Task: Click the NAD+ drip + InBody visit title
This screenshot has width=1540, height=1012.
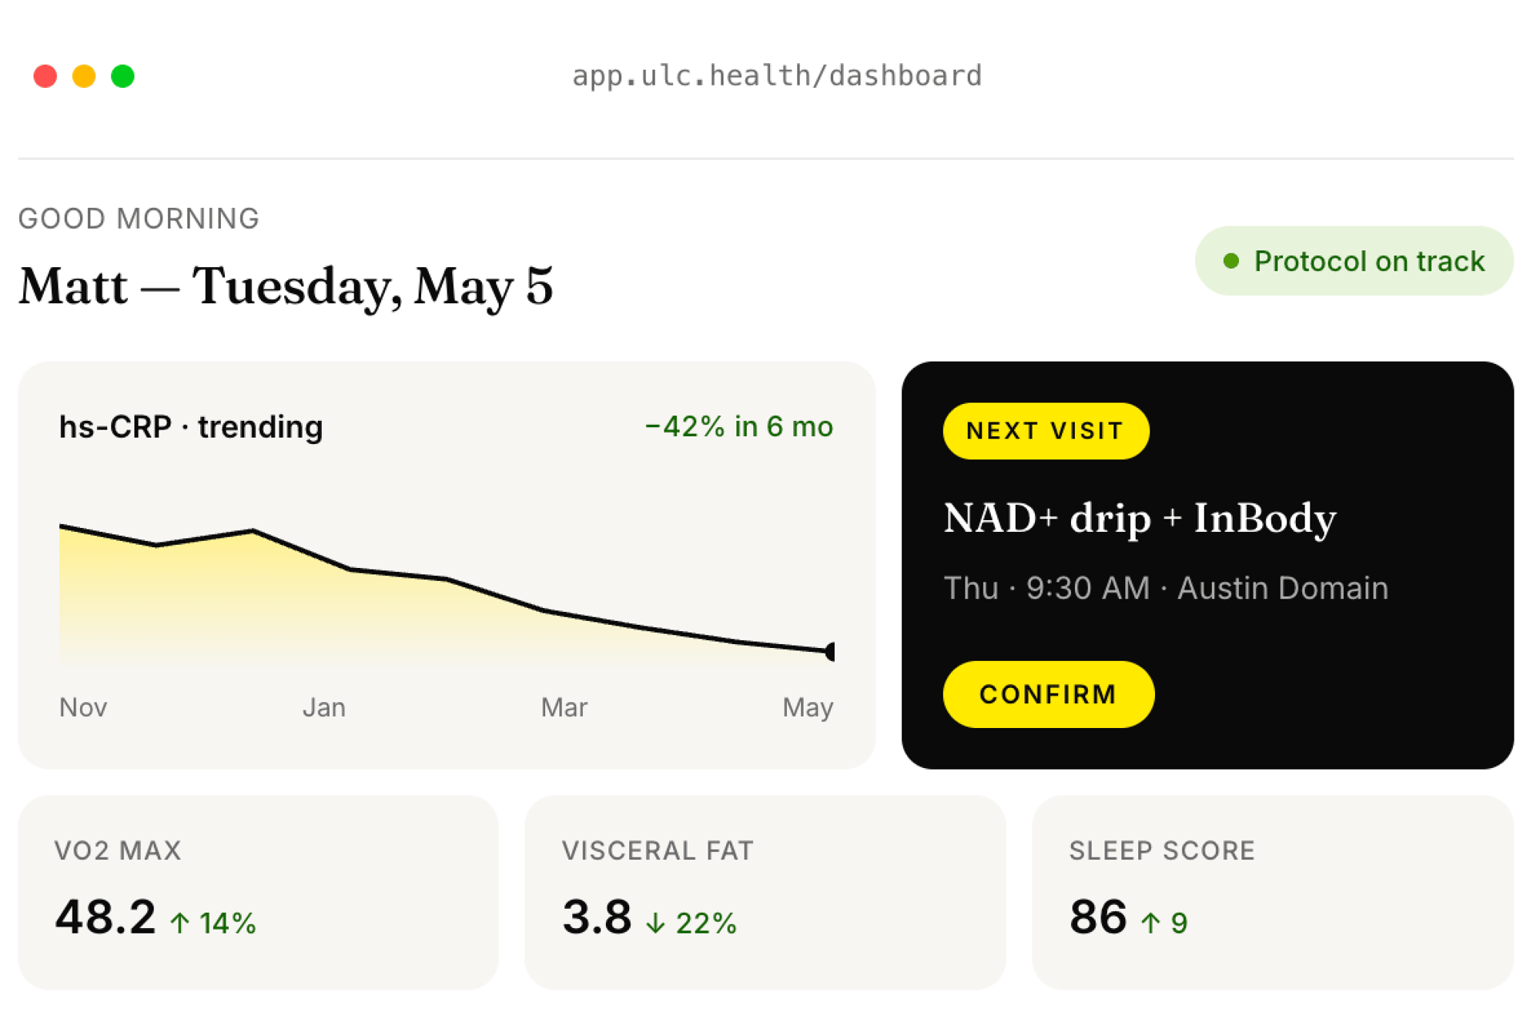Action: pos(1140,518)
